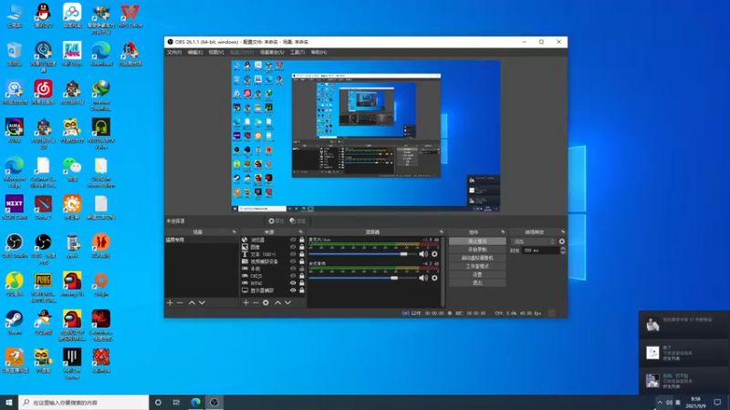Open the Origin desktop icon
This screenshot has width=730, height=410.
[x=101, y=284]
